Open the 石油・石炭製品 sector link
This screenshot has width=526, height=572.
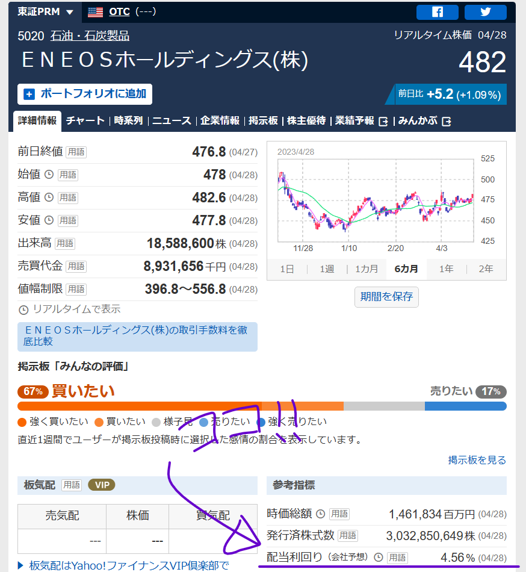pos(90,36)
